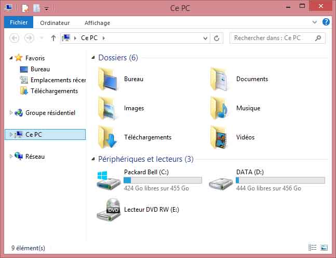Click the Images folder icon

pyautogui.click(x=108, y=108)
